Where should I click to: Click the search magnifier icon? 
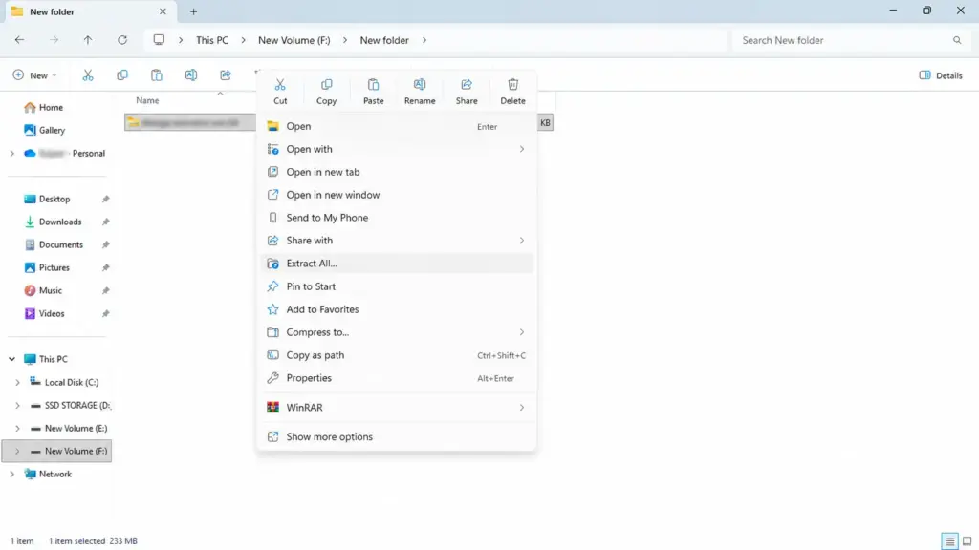956,40
